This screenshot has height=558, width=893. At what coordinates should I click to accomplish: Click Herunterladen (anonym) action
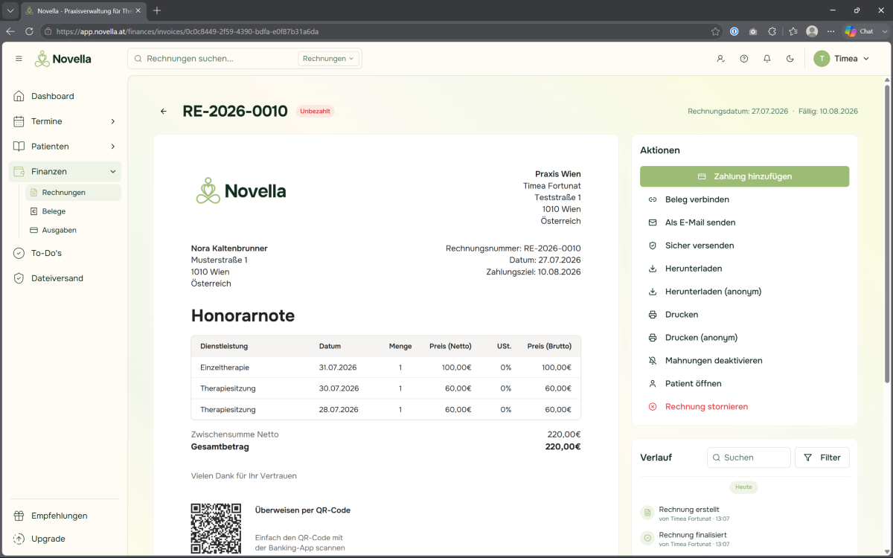[x=744, y=292]
